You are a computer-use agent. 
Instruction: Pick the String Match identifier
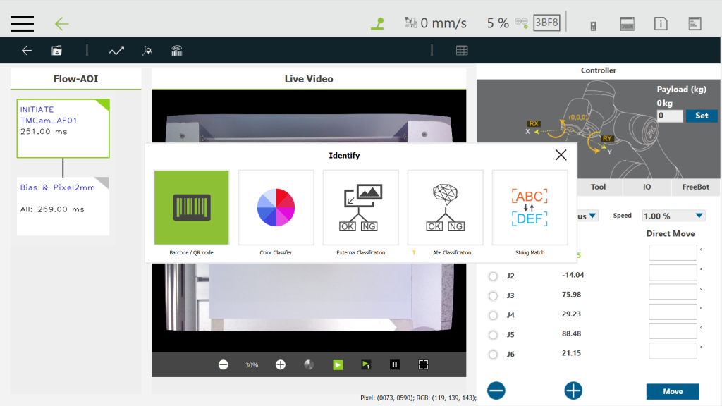[530, 207]
